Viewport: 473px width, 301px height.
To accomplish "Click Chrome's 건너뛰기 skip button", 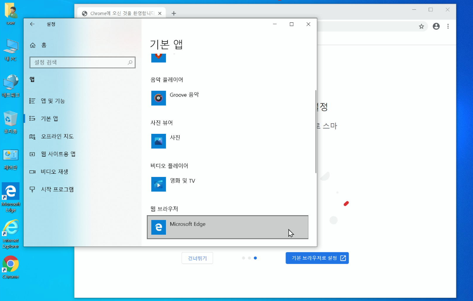I will [x=197, y=258].
